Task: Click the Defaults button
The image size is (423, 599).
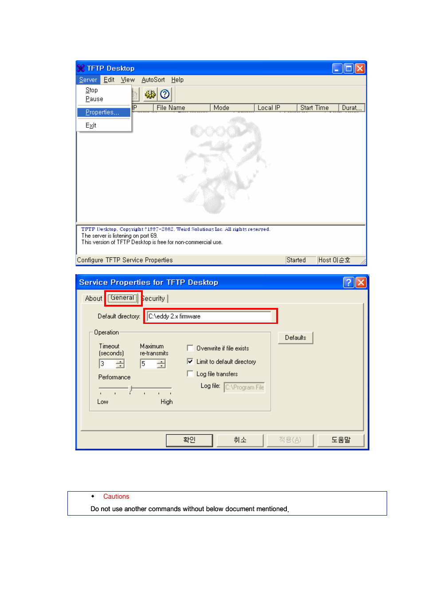Action: (x=295, y=338)
